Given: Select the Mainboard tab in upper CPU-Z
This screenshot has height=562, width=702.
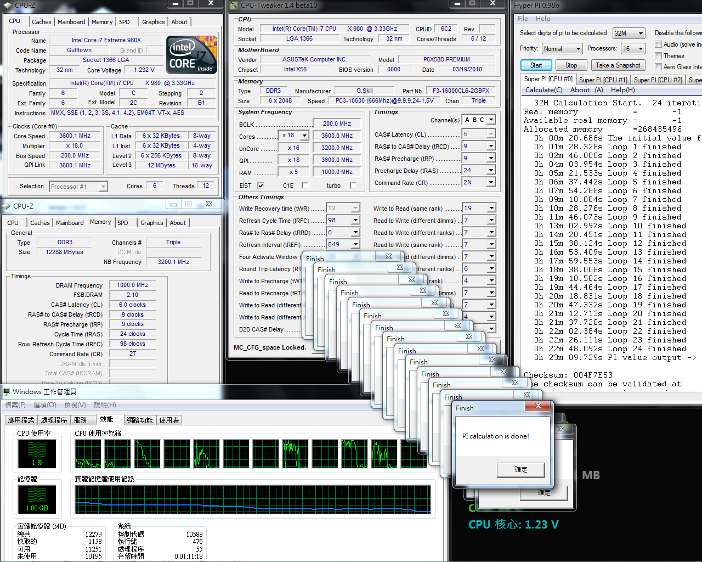Looking at the screenshot, I should [71, 22].
